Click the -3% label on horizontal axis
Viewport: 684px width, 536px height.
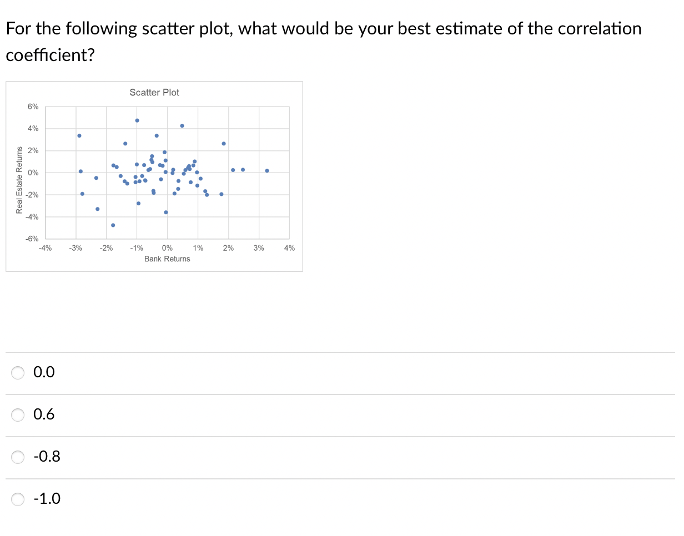click(x=76, y=249)
